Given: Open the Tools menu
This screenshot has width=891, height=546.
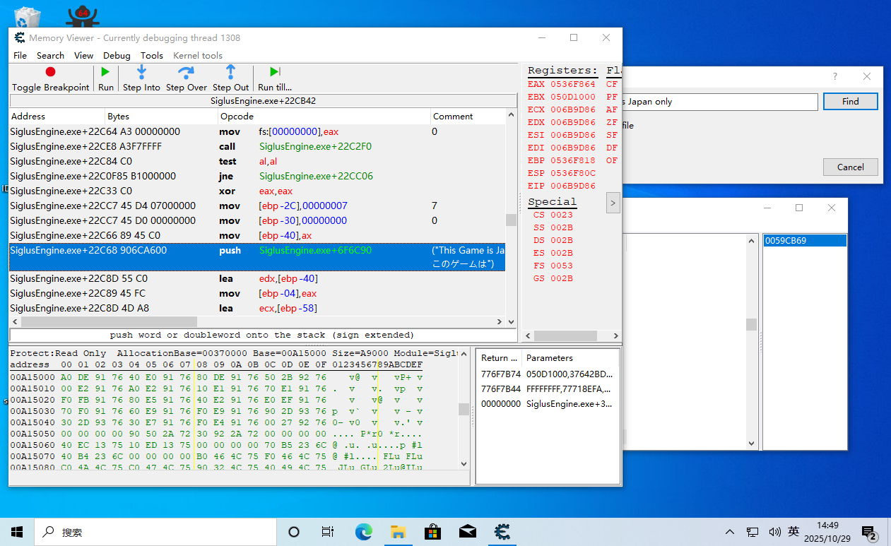Looking at the screenshot, I should (151, 55).
